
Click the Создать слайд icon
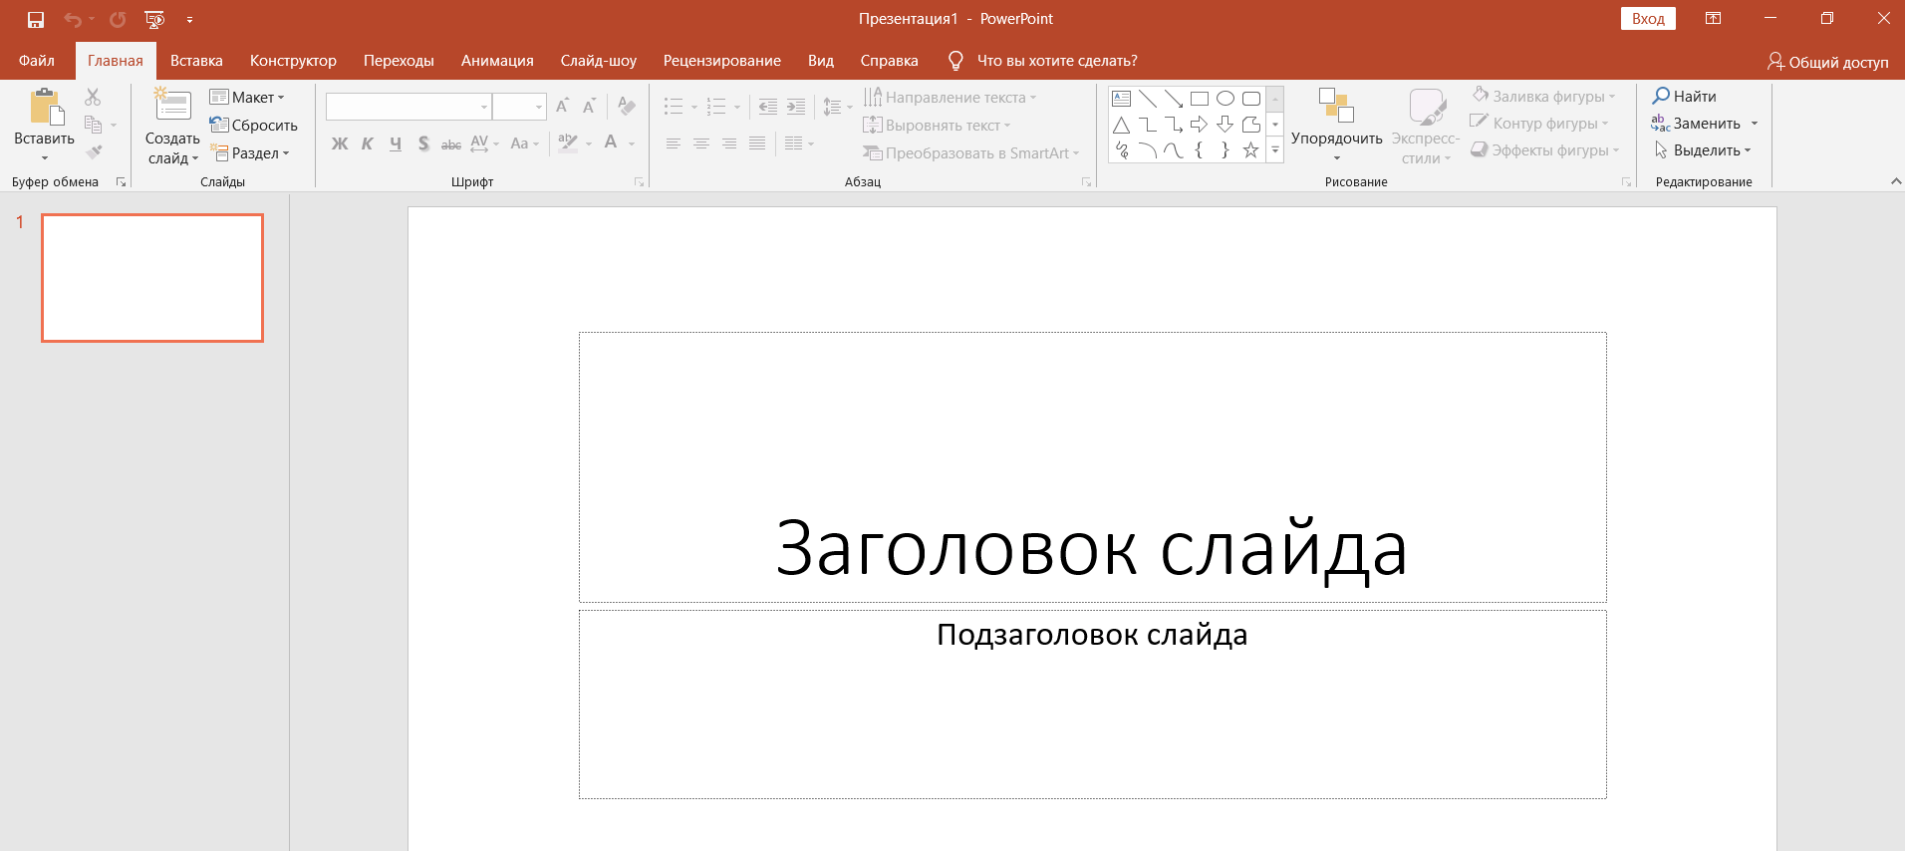[172, 106]
